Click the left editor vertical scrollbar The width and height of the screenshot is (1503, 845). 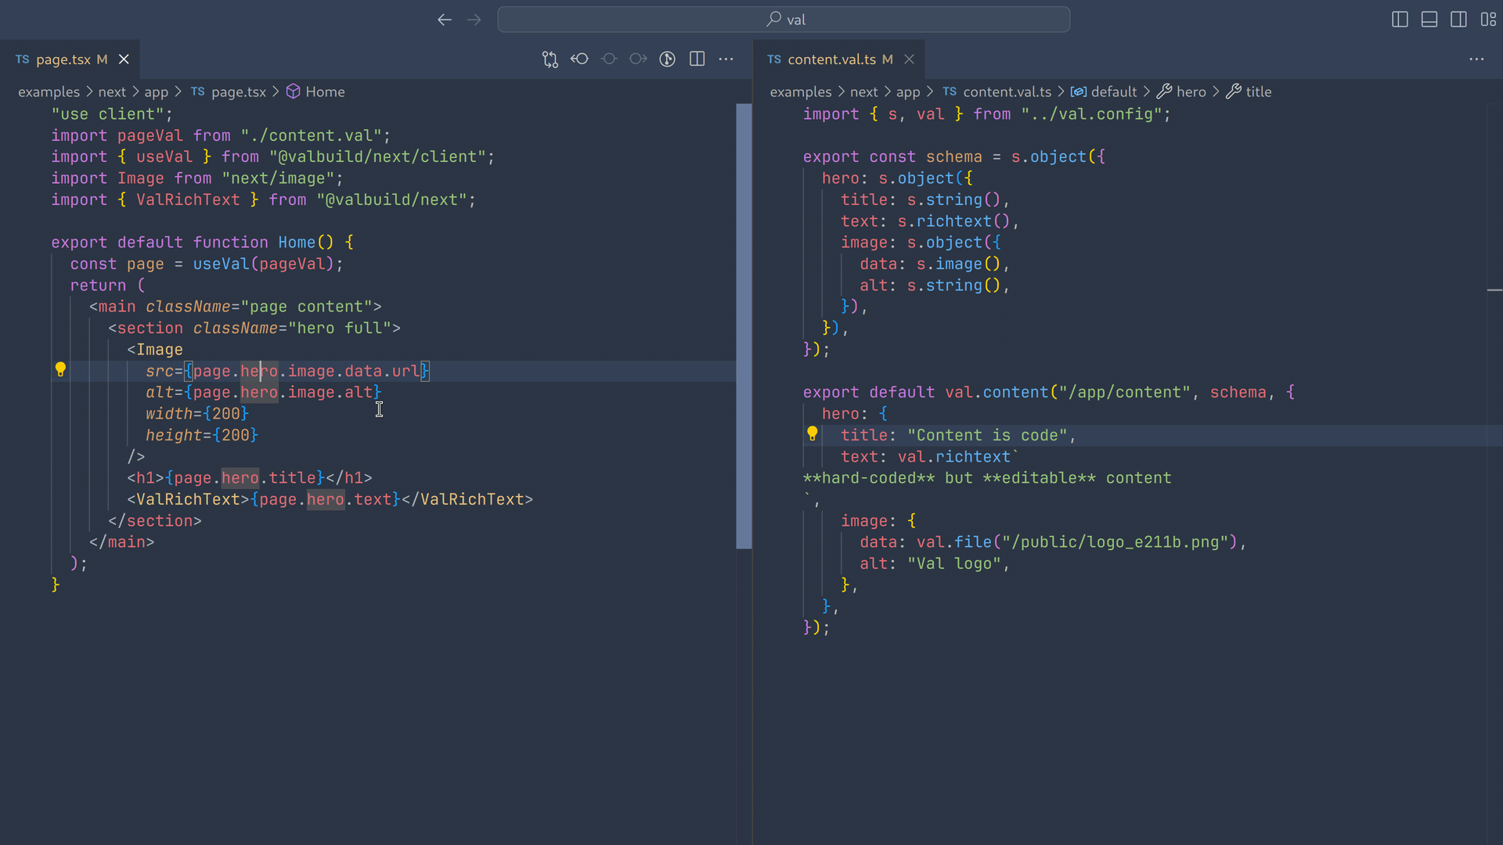[744, 326]
